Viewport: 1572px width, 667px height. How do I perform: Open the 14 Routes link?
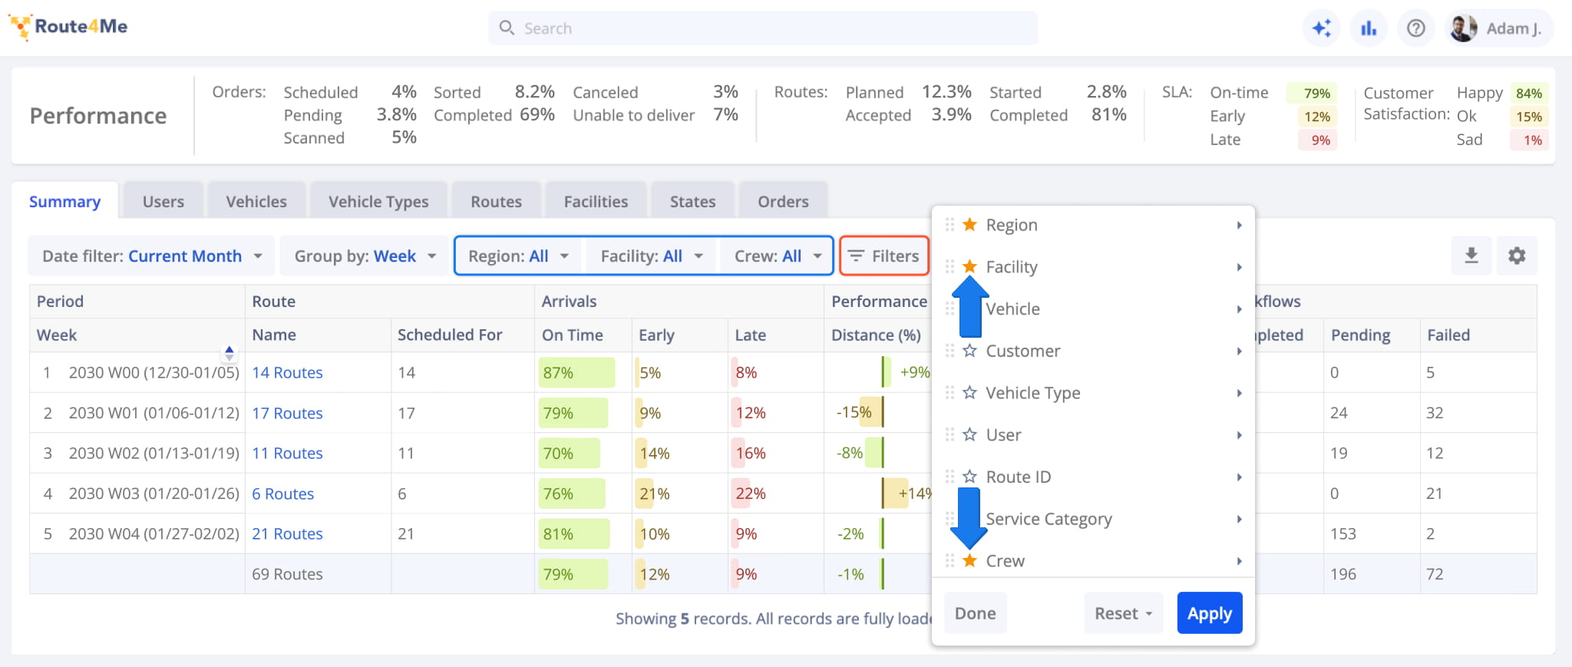coord(287,372)
